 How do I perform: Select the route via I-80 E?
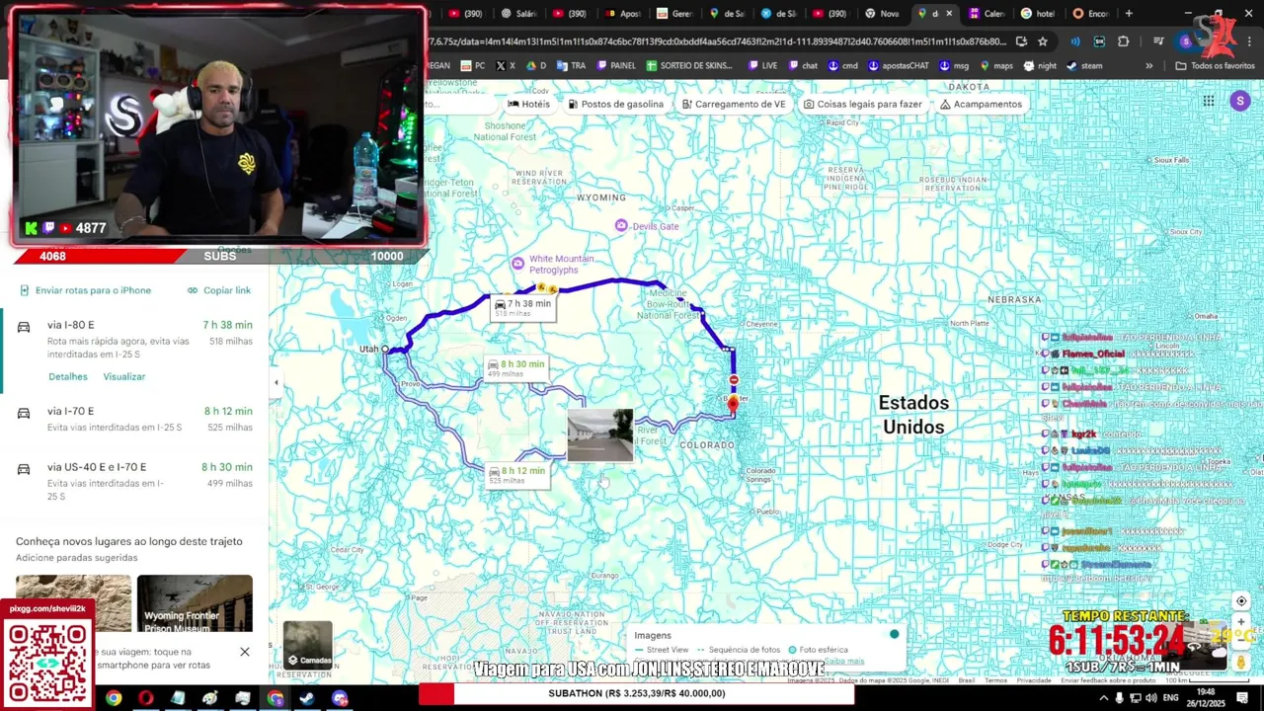(134, 351)
